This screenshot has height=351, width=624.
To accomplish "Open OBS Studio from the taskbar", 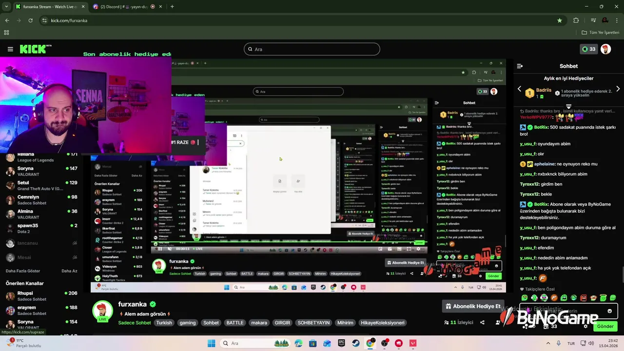I will tap(385, 343).
